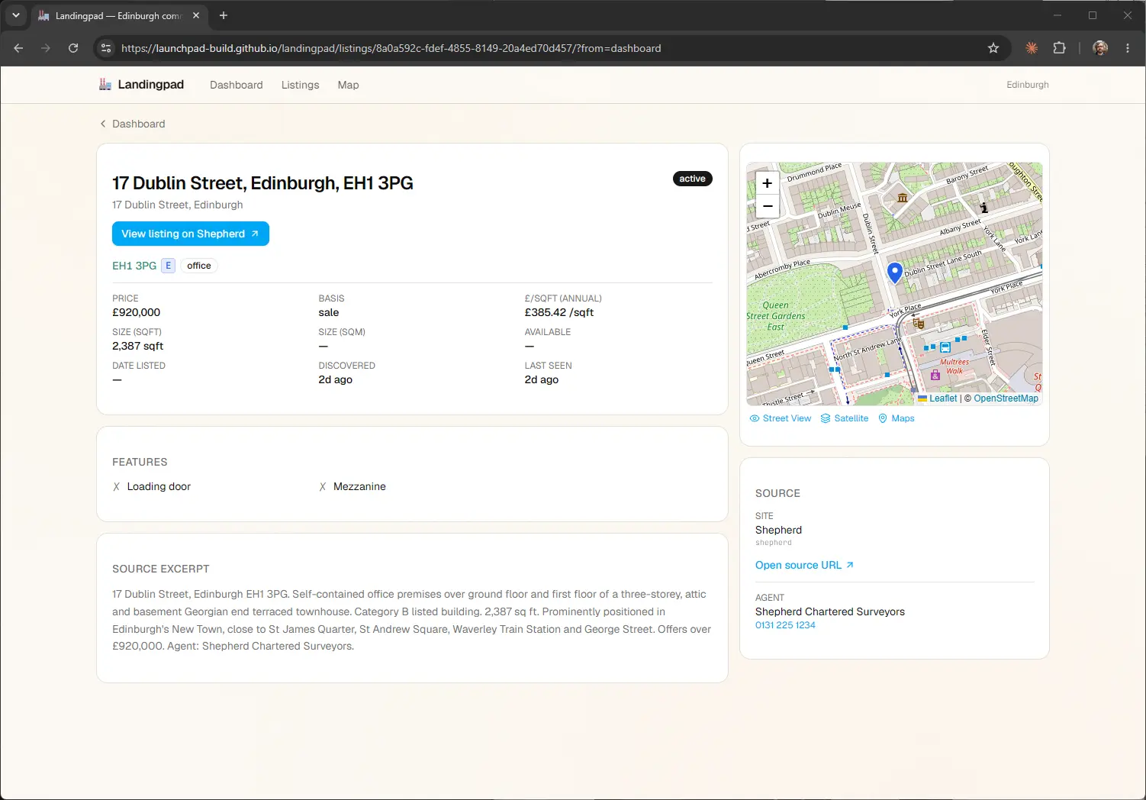Screen dimensions: 1146x800
Task: Click View listing on Shepherd button
Action: click(191, 234)
